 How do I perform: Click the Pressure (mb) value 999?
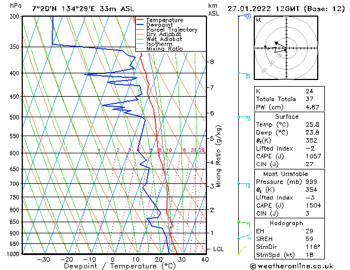pyautogui.click(x=312, y=182)
